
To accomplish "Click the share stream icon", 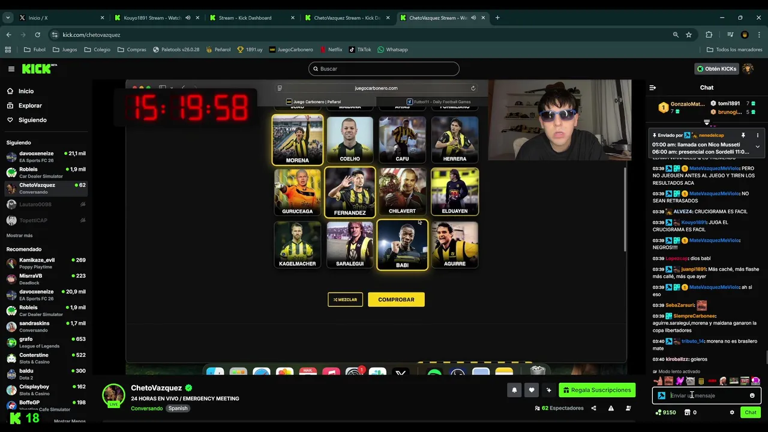I will click(x=593, y=409).
